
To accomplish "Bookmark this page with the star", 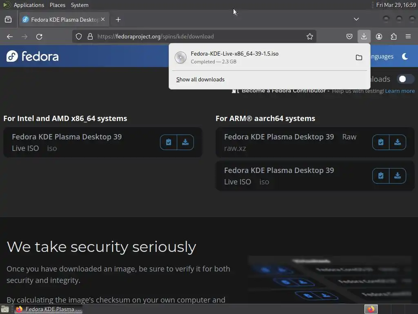I will point(309,36).
